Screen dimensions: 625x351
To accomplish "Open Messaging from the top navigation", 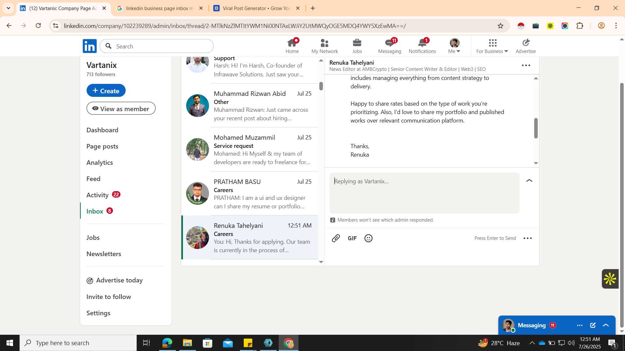I will (390, 46).
